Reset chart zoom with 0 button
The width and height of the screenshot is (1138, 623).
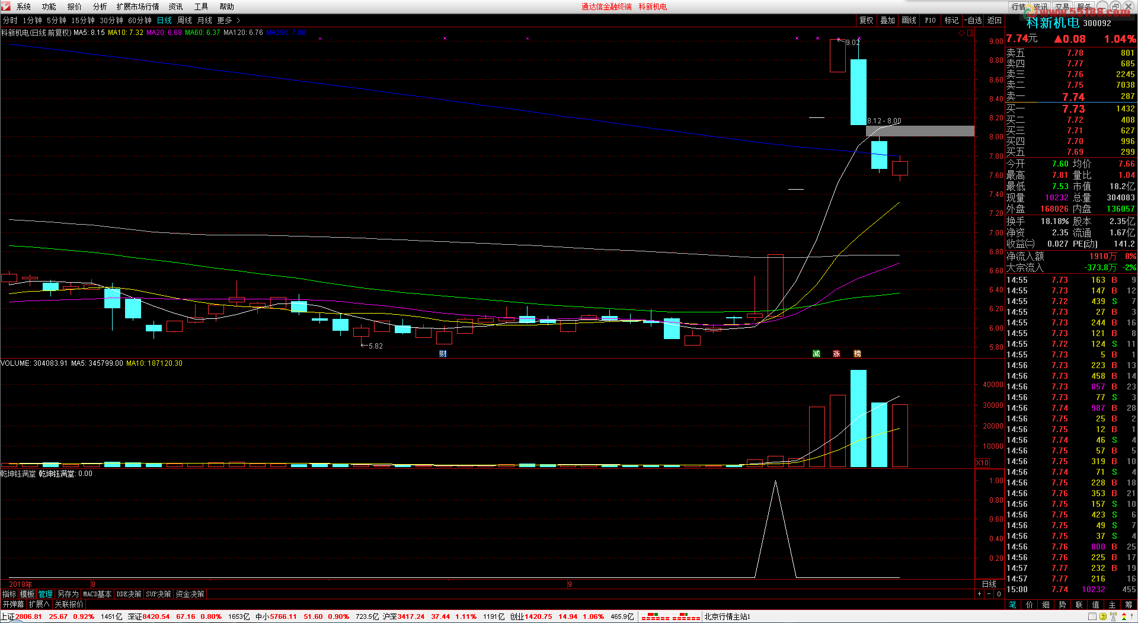(999, 594)
